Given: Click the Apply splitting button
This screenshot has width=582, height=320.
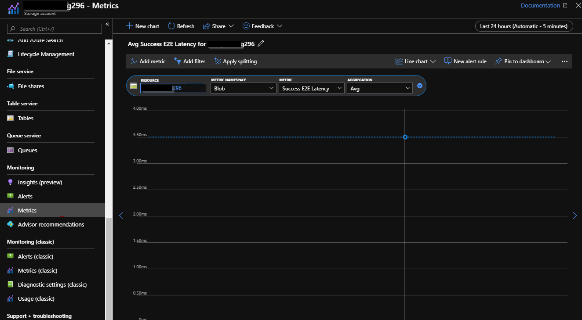Looking at the screenshot, I should click(235, 61).
